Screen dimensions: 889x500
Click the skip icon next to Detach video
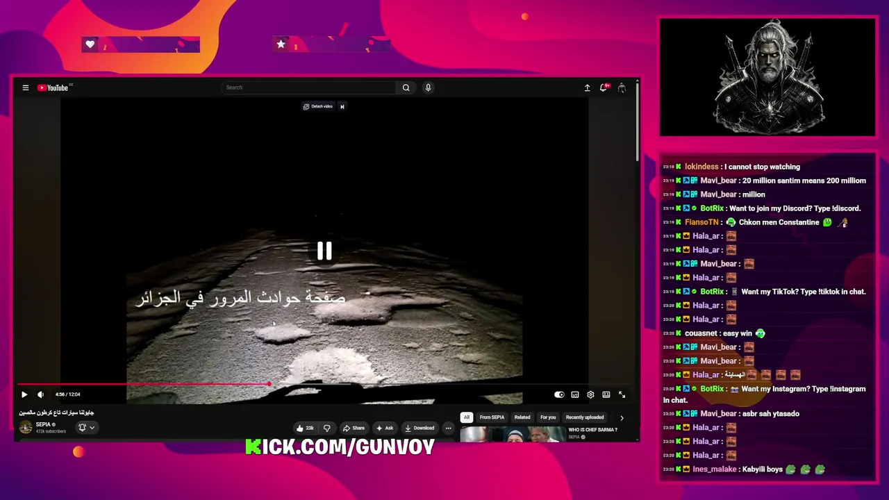coord(342,106)
